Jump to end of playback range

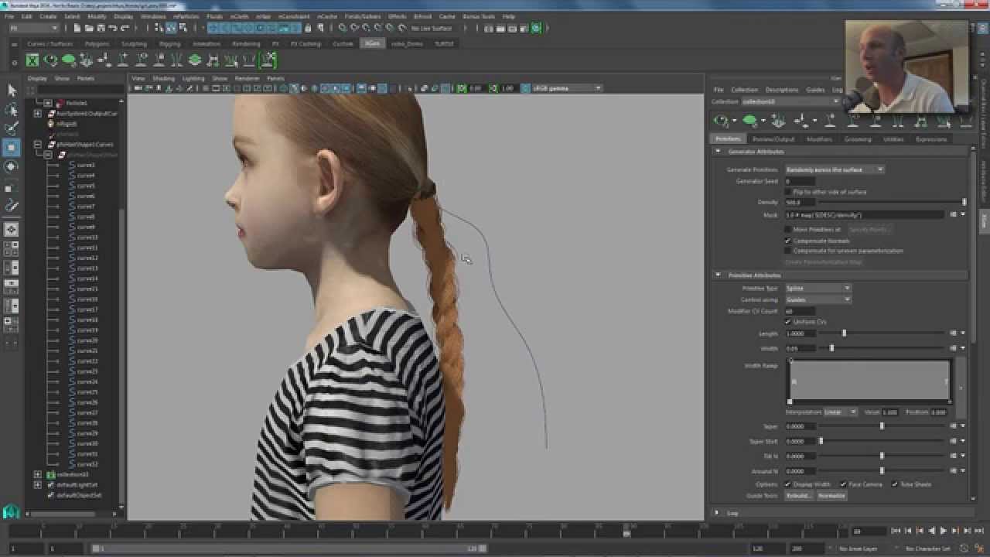click(978, 531)
